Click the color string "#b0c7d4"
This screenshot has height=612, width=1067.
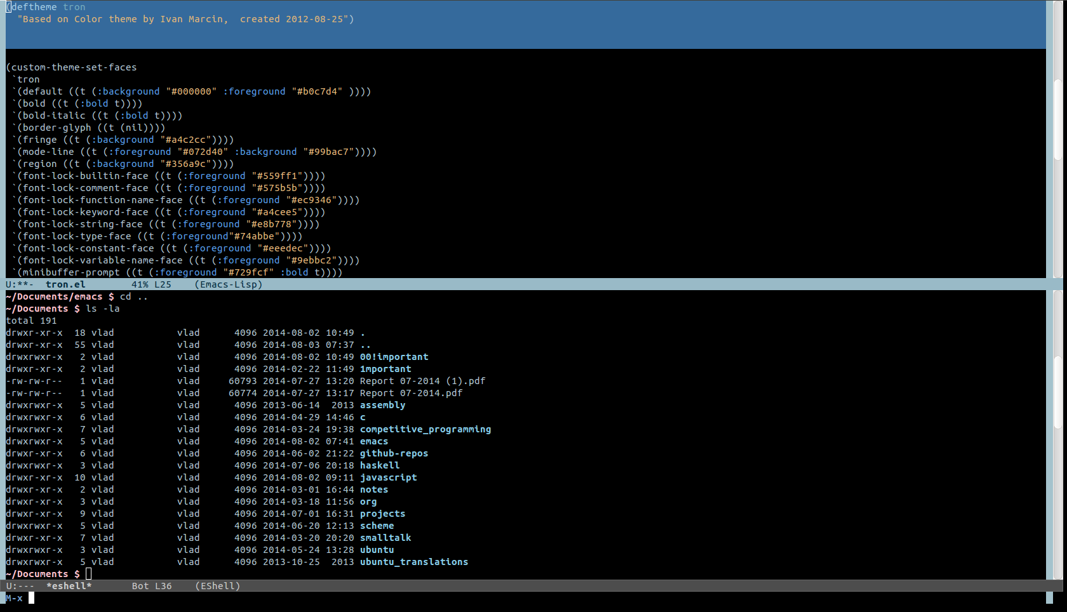click(317, 91)
